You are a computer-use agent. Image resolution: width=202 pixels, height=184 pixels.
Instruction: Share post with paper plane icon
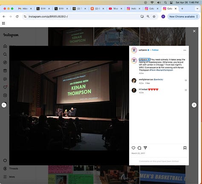[x=145, y=148]
